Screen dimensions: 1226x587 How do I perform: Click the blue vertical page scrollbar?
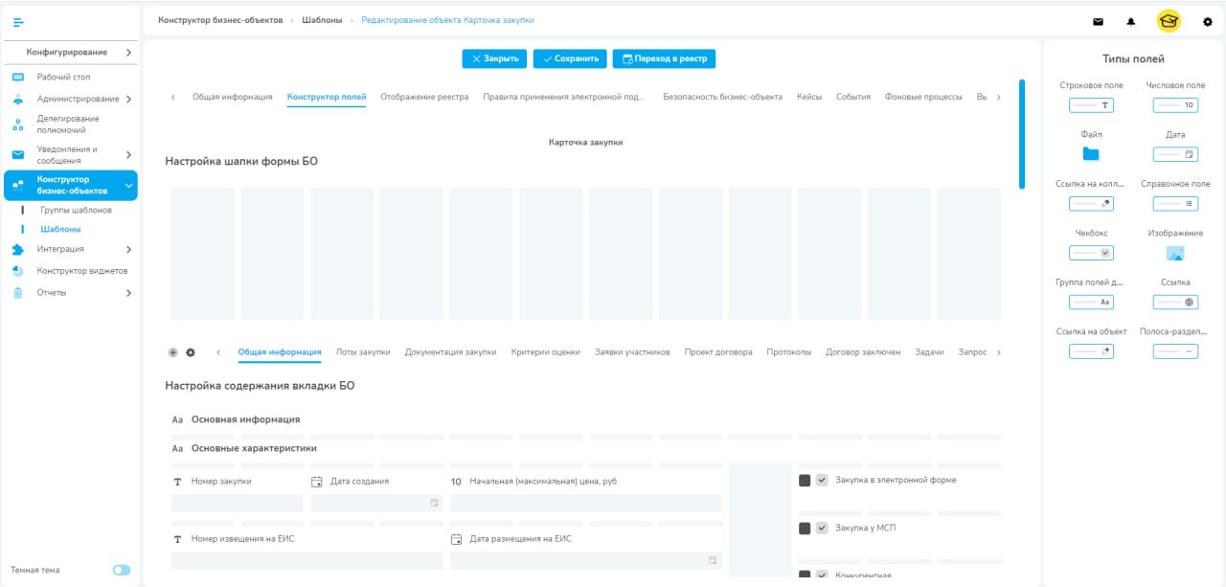pyautogui.click(x=1022, y=134)
